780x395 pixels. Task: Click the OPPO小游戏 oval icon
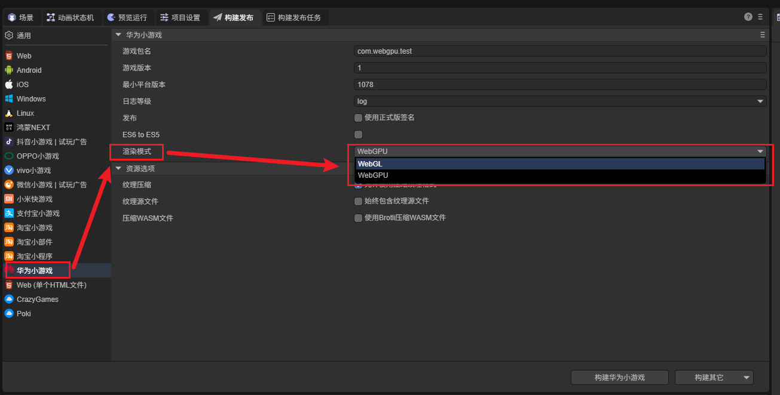point(9,156)
